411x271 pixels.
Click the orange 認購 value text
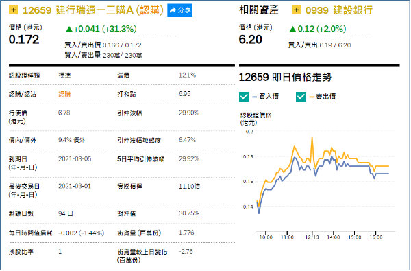click(64, 94)
